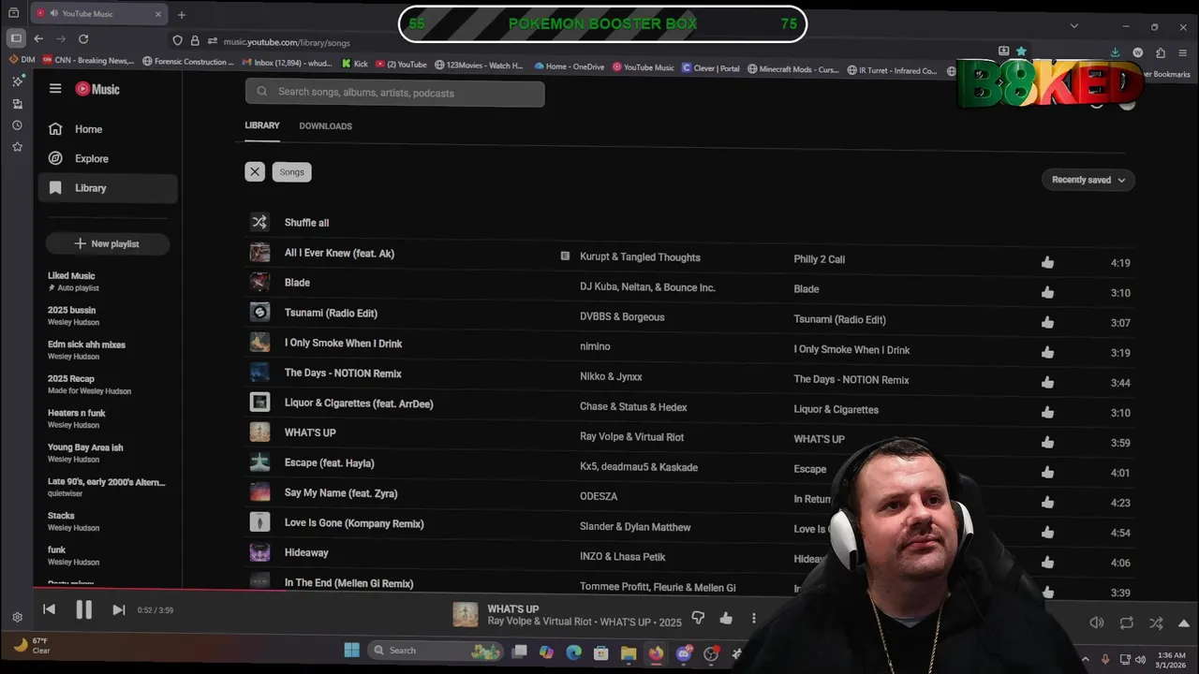Image resolution: width=1199 pixels, height=674 pixels.
Task: Click the Shuffle all icon
Action: (259, 223)
